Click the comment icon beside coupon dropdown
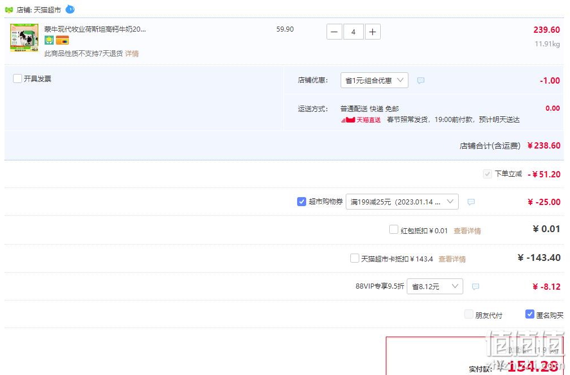The image size is (570, 375). coord(471,202)
